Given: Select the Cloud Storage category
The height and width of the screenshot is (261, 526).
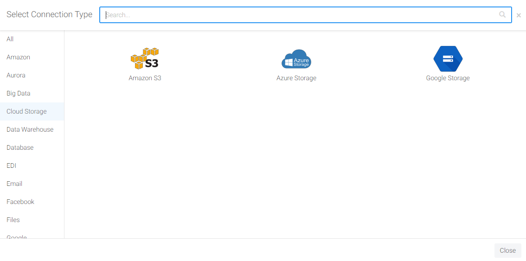Looking at the screenshot, I should coord(32,111).
